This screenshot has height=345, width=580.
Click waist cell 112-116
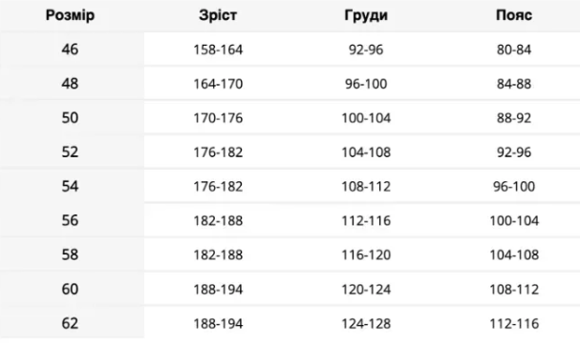[514, 324]
